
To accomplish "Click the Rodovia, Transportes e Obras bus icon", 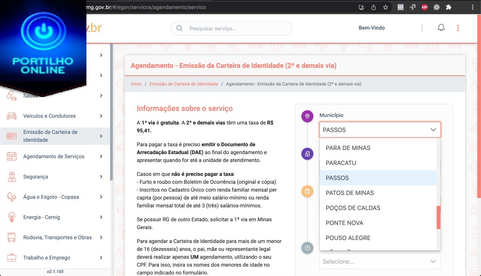I will tap(12, 237).
